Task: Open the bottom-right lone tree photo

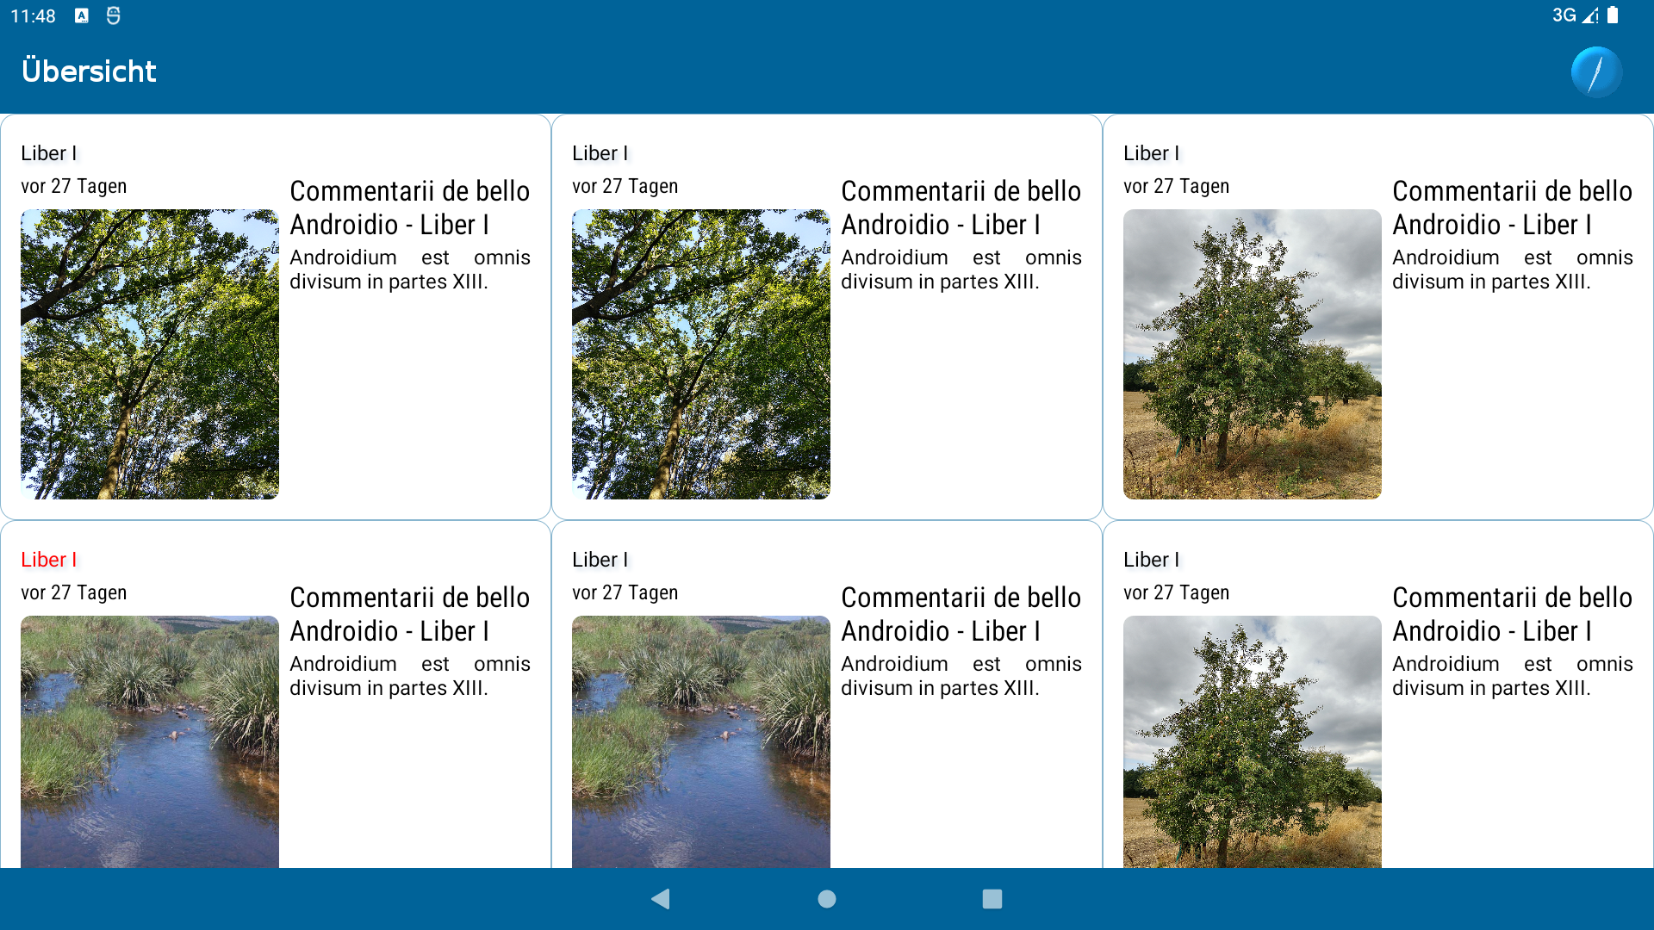Action: [1253, 741]
